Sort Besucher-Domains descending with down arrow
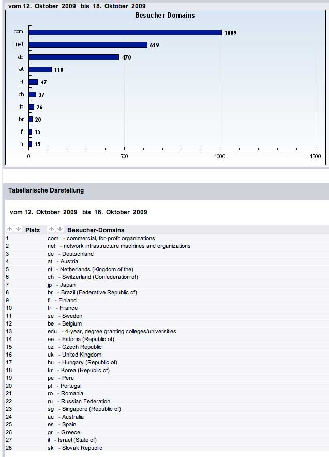 click(x=59, y=229)
